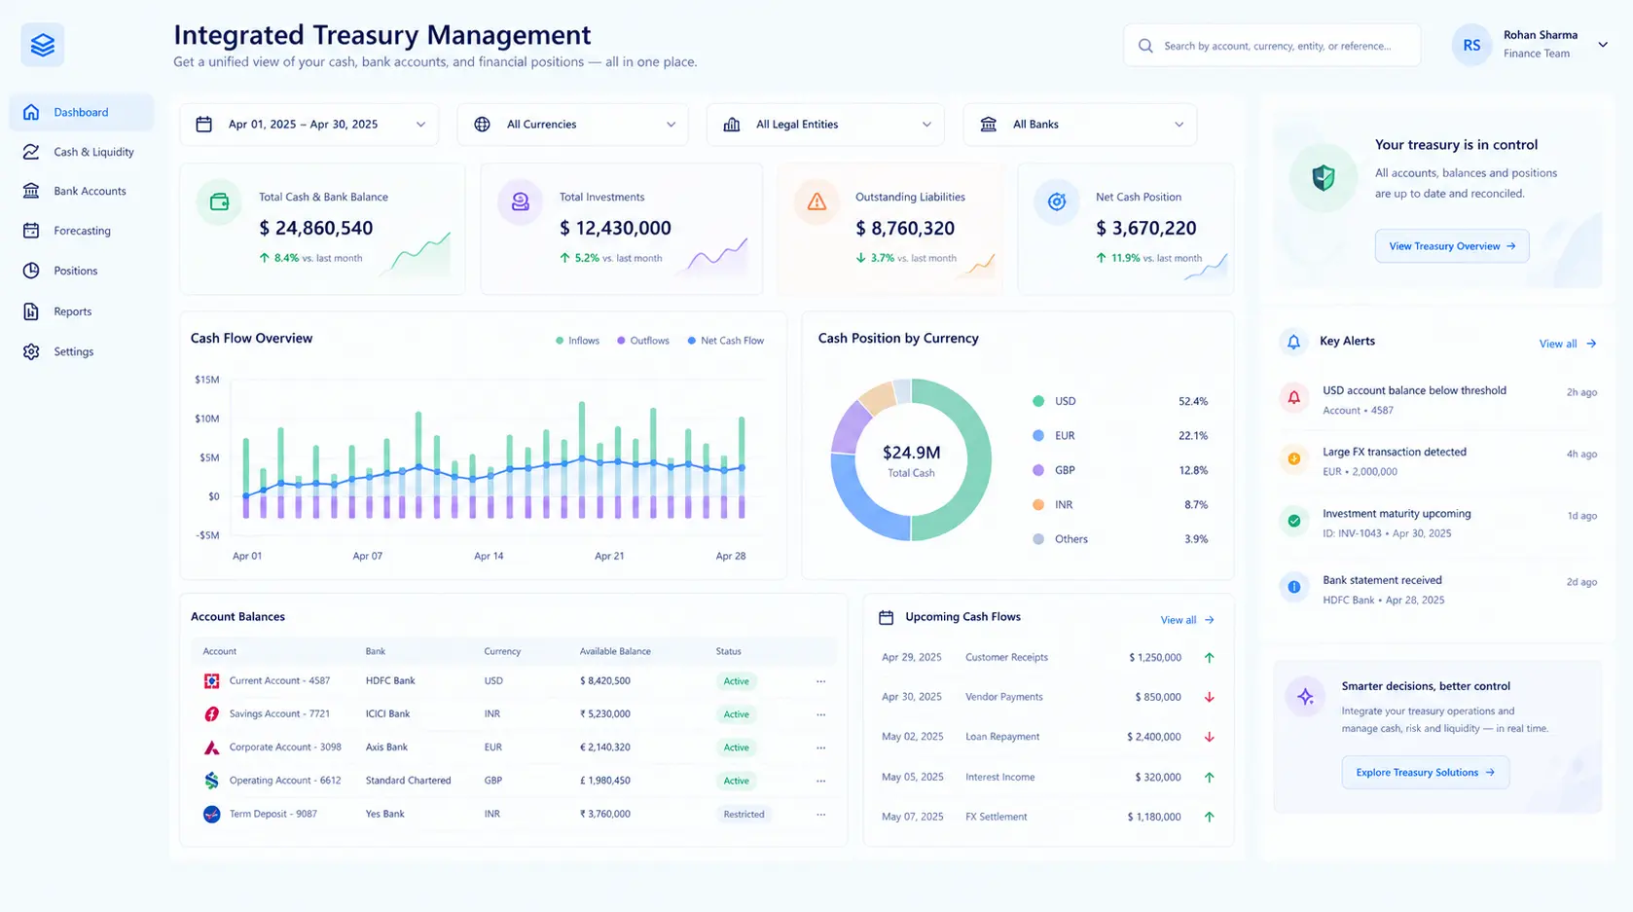Open Bank Accounts in the sidebar

(82, 191)
